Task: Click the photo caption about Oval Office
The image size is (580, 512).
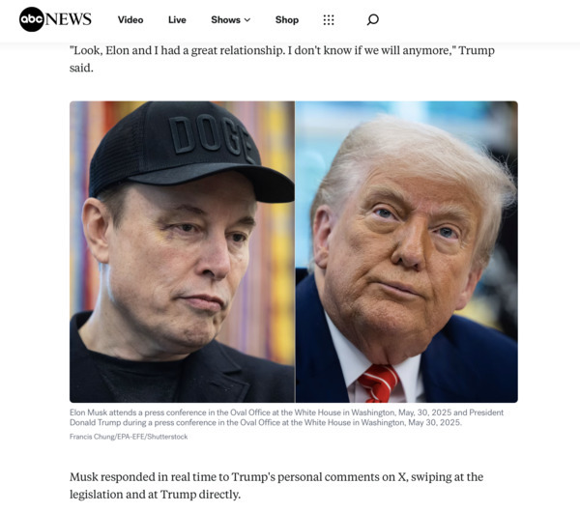Action: tap(287, 417)
